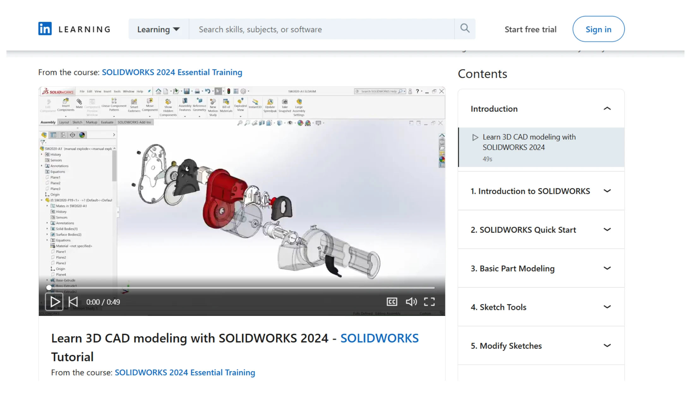Click the video play button

54,302
